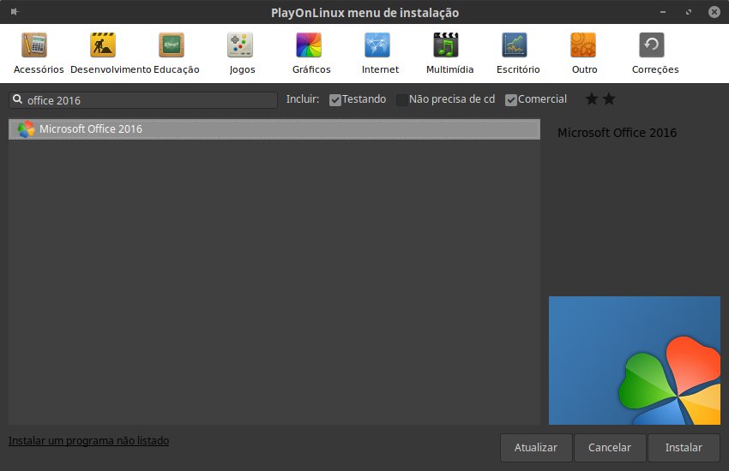Click Instalar um programa não listado link
Screen dimensions: 729x471
88,441
